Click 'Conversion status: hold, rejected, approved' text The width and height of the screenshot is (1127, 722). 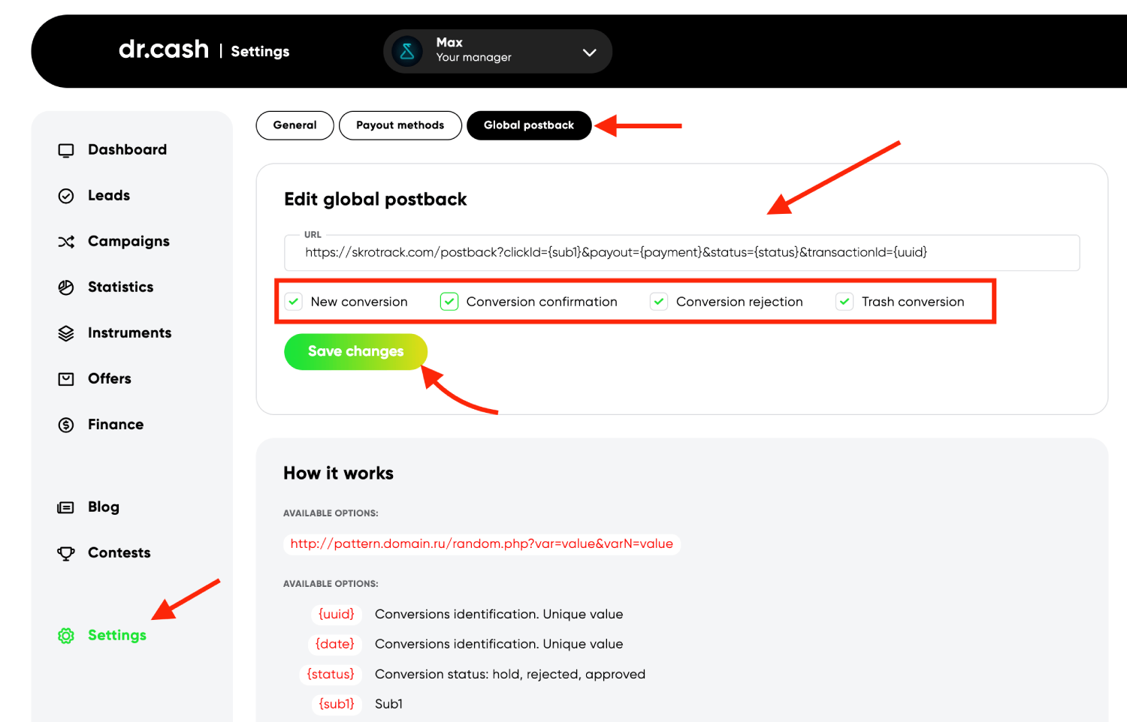[x=510, y=674]
